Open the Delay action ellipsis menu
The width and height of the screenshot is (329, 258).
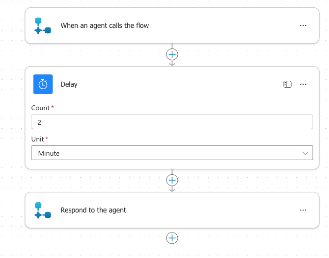click(x=303, y=84)
